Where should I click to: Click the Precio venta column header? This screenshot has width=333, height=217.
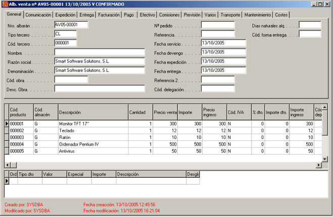(x=165, y=112)
